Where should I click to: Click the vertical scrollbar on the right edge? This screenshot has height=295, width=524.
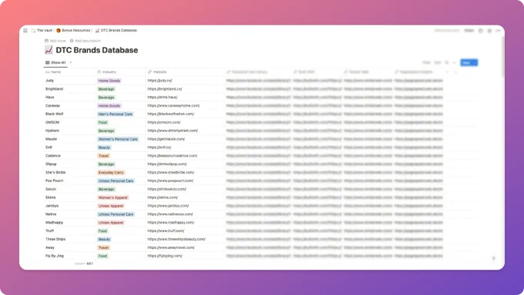503,57
